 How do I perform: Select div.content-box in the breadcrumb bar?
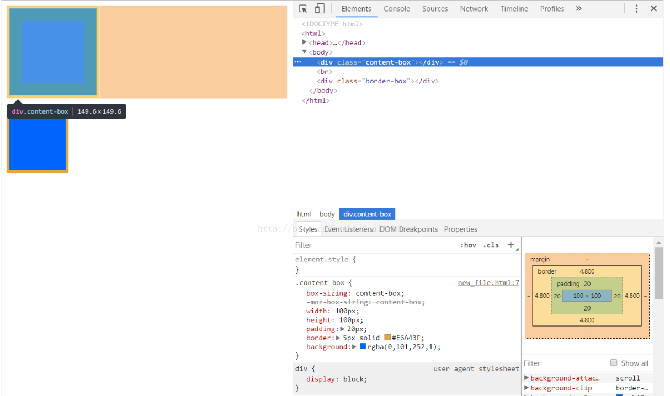point(367,214)
